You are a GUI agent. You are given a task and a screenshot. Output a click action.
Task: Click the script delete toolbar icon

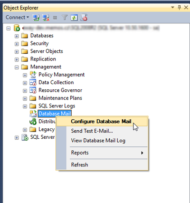(x=84, y=18)
